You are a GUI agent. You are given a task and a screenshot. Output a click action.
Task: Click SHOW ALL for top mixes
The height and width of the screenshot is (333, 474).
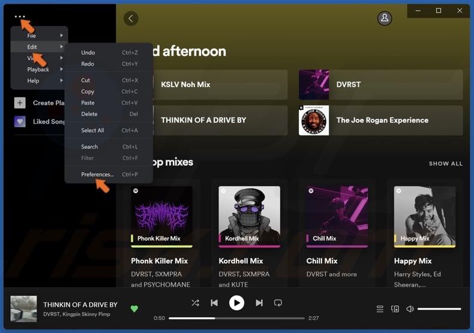point(446,163)
